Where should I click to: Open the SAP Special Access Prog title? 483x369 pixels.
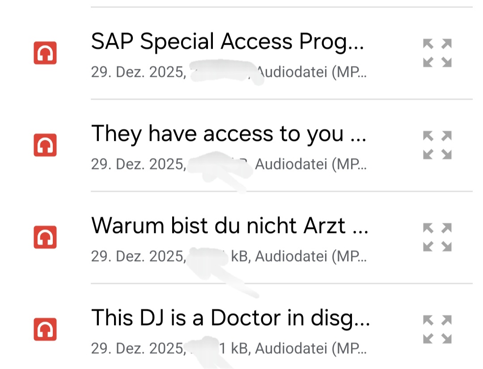pos(227,42)
